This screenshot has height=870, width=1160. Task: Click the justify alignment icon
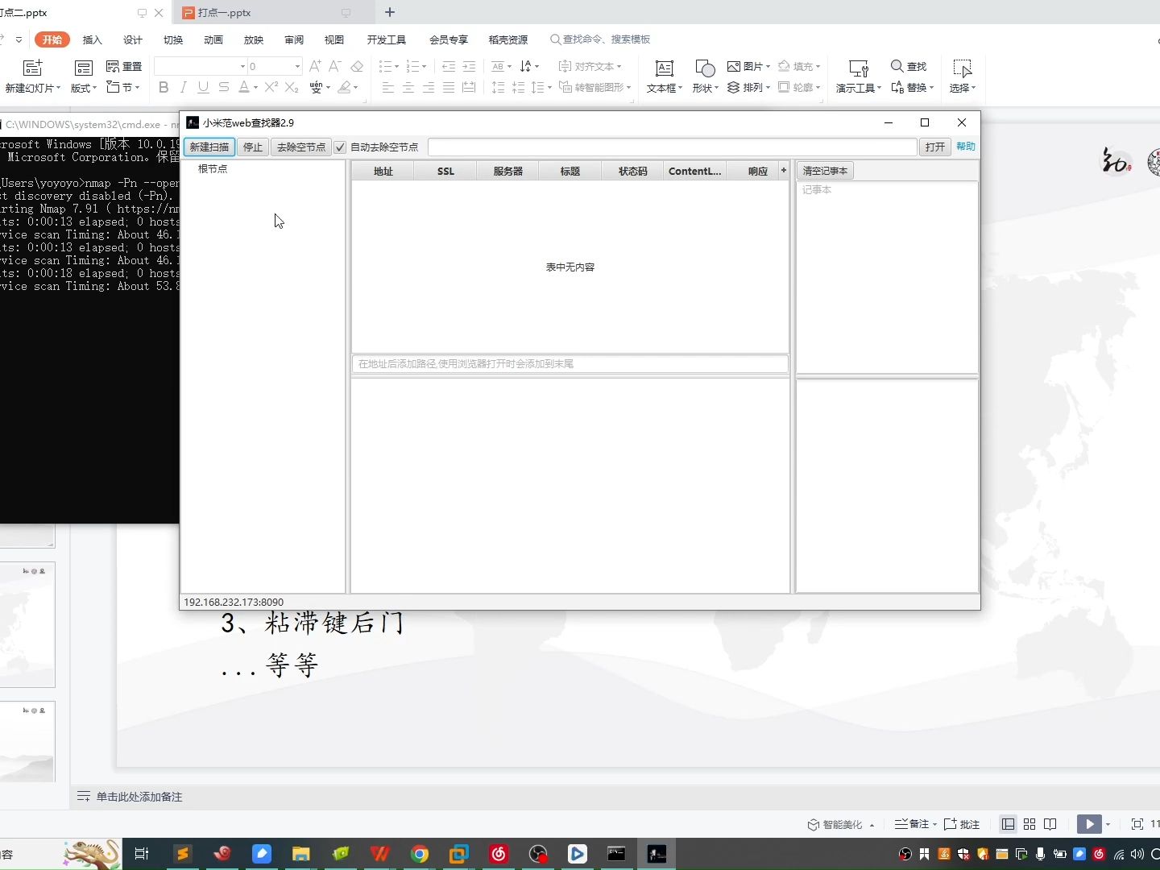449,87
